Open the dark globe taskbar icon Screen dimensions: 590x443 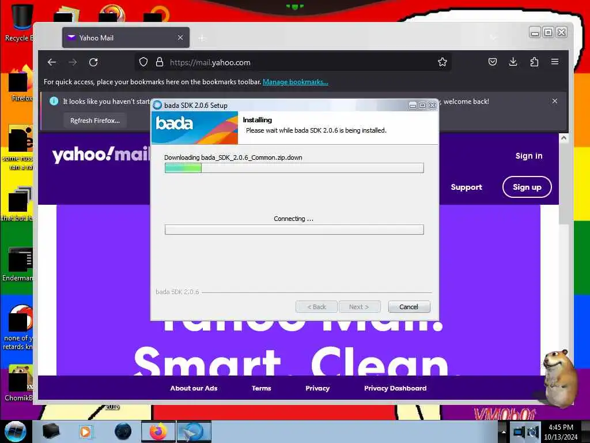pos(123,431)
